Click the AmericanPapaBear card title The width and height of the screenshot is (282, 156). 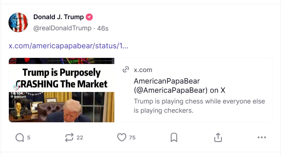(180, 86)
